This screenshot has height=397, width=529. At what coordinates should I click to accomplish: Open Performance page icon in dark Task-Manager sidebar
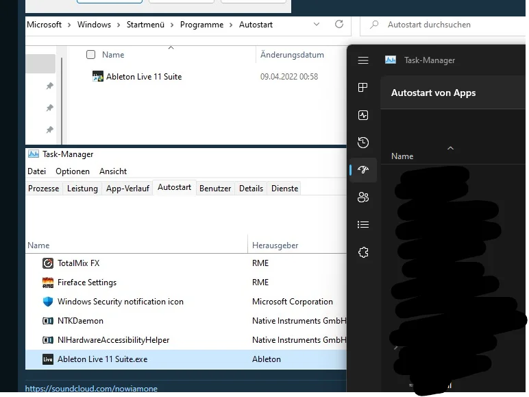click(363, 115)
